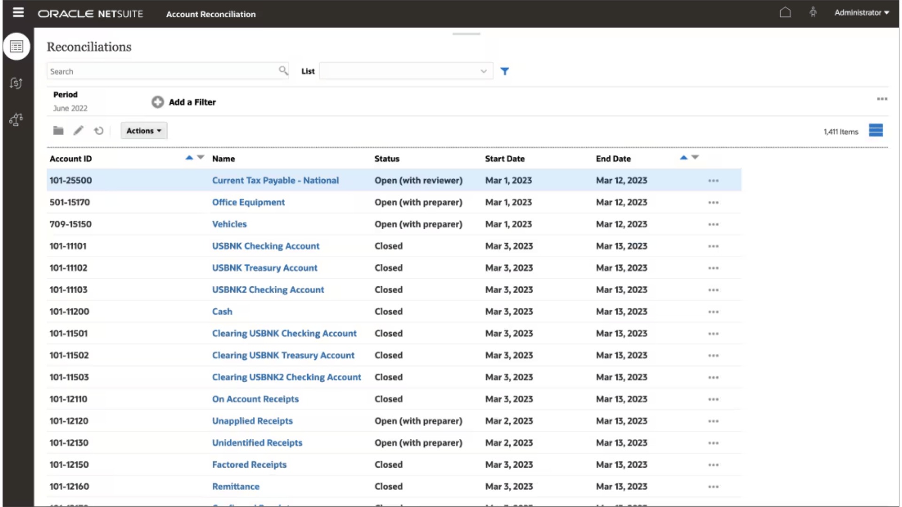
Task: Open the user profile icon
Action: click(x=813, y=12)
